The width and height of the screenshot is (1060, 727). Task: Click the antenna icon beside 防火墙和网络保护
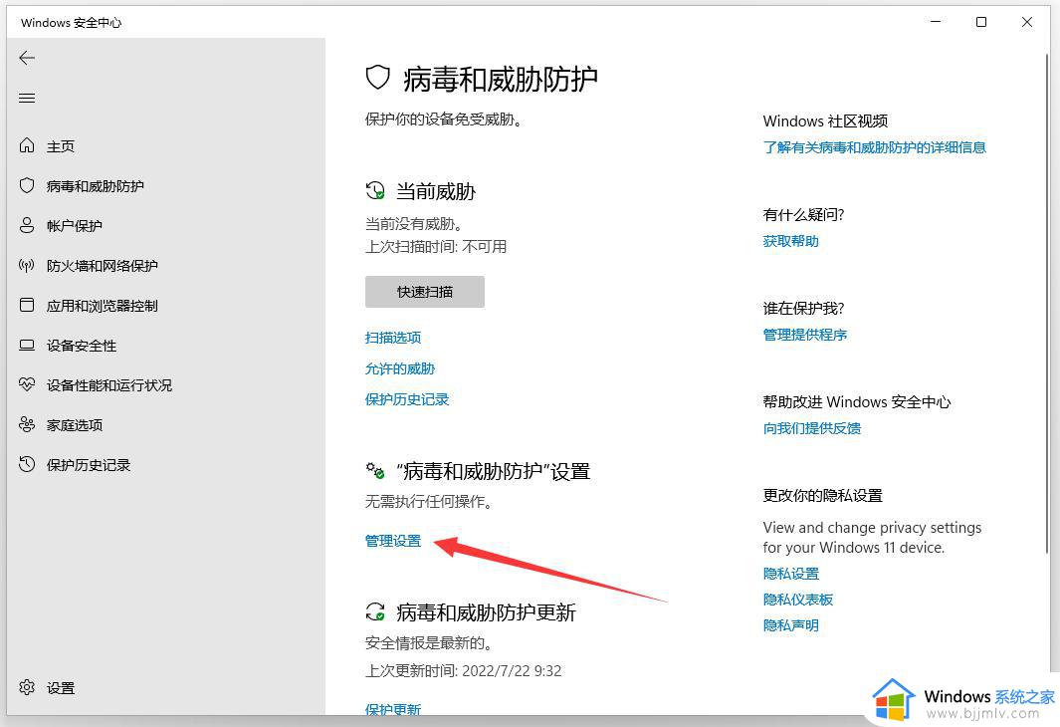[27, 265]
